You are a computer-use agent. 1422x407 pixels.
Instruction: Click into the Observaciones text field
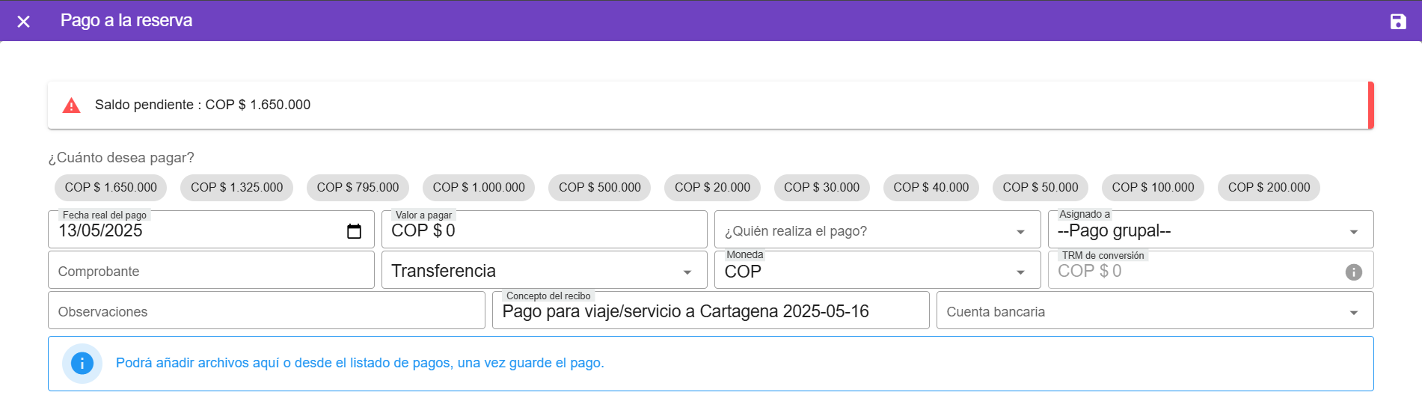tap(266, 311)
